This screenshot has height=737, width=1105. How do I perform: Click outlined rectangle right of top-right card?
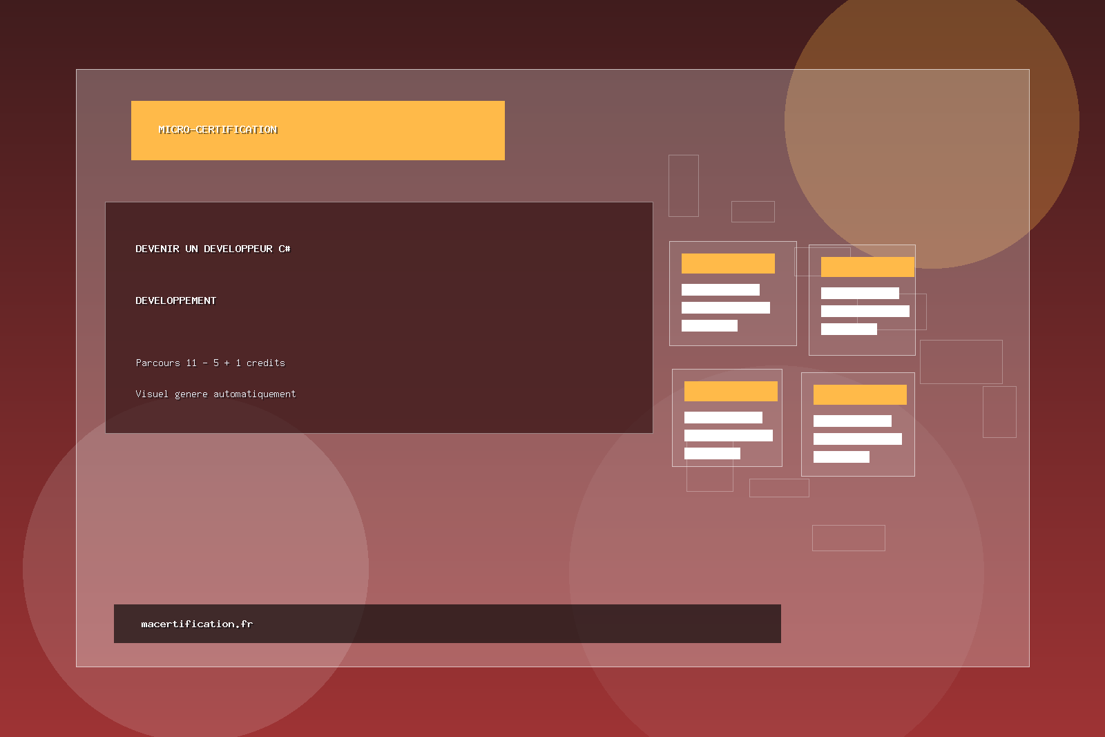tap(961, 361)
